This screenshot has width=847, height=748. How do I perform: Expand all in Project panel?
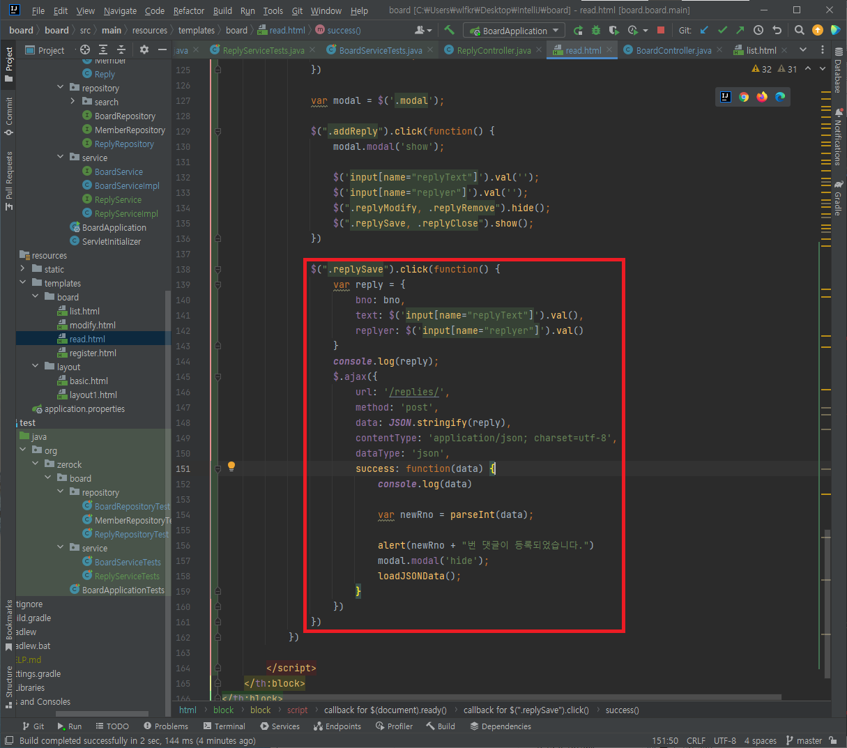point(103,49)
